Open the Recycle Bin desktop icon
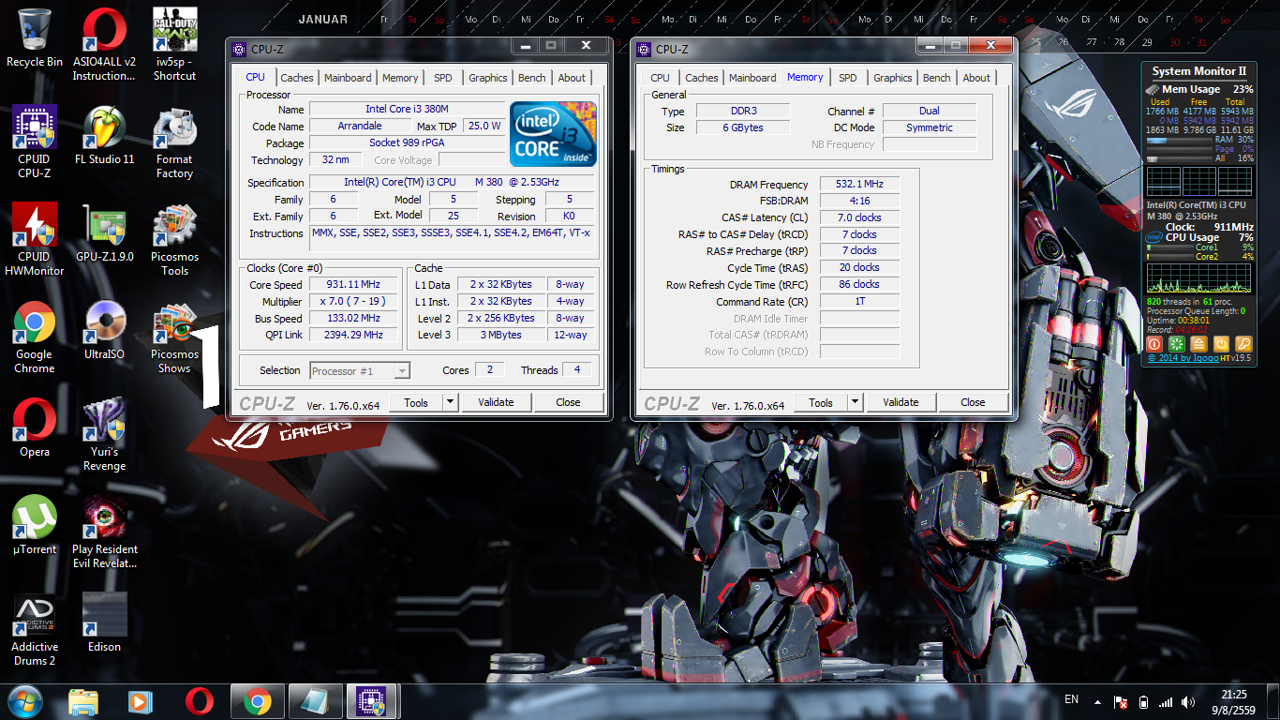 (35, 39)
